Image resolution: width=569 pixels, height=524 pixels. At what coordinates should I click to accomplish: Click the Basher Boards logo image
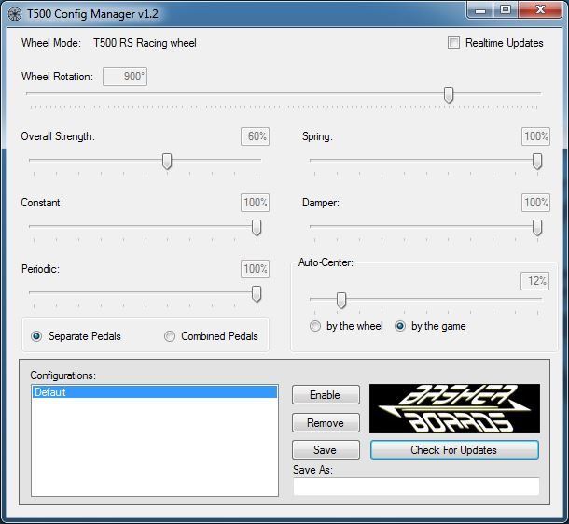pyautogui.click(x=454, y=408)
